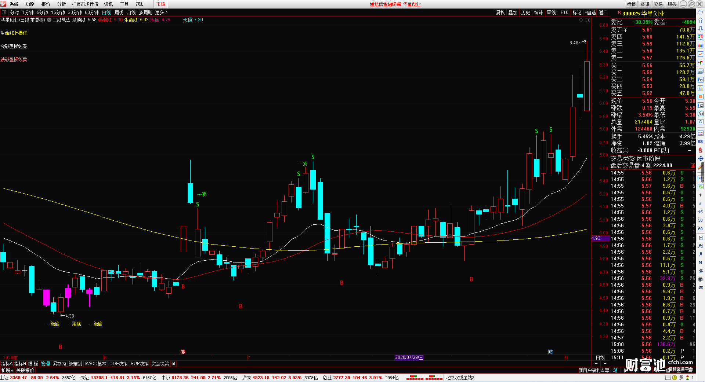
Task: Open the multi-color grid table sidebar icon
Action: (701, 46)
